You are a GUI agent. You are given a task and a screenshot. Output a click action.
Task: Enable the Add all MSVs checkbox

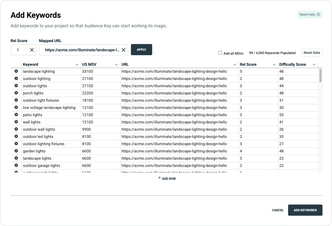pos(220,53)
